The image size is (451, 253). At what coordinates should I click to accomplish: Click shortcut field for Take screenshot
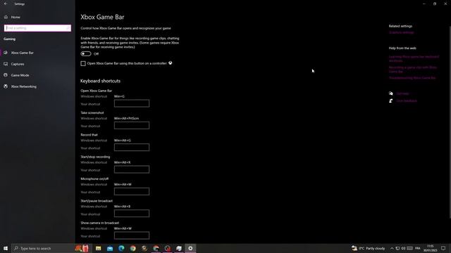tap(132, 125)
